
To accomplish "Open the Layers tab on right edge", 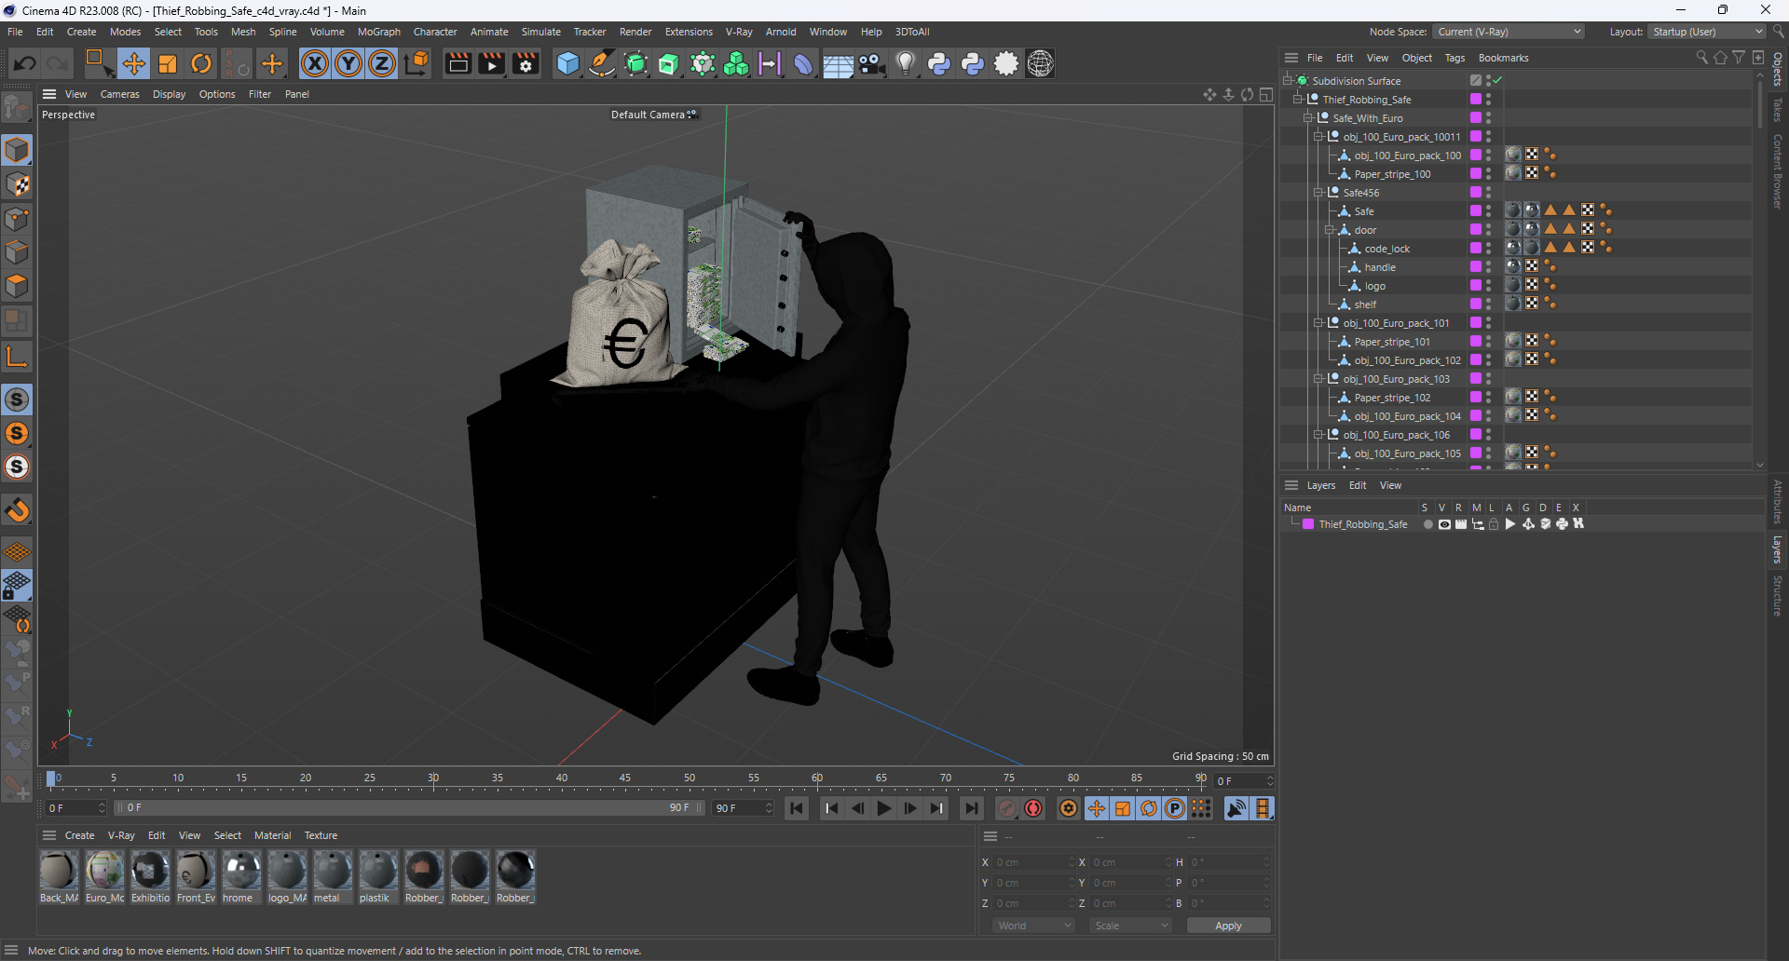I will [x=1778, y=549].
